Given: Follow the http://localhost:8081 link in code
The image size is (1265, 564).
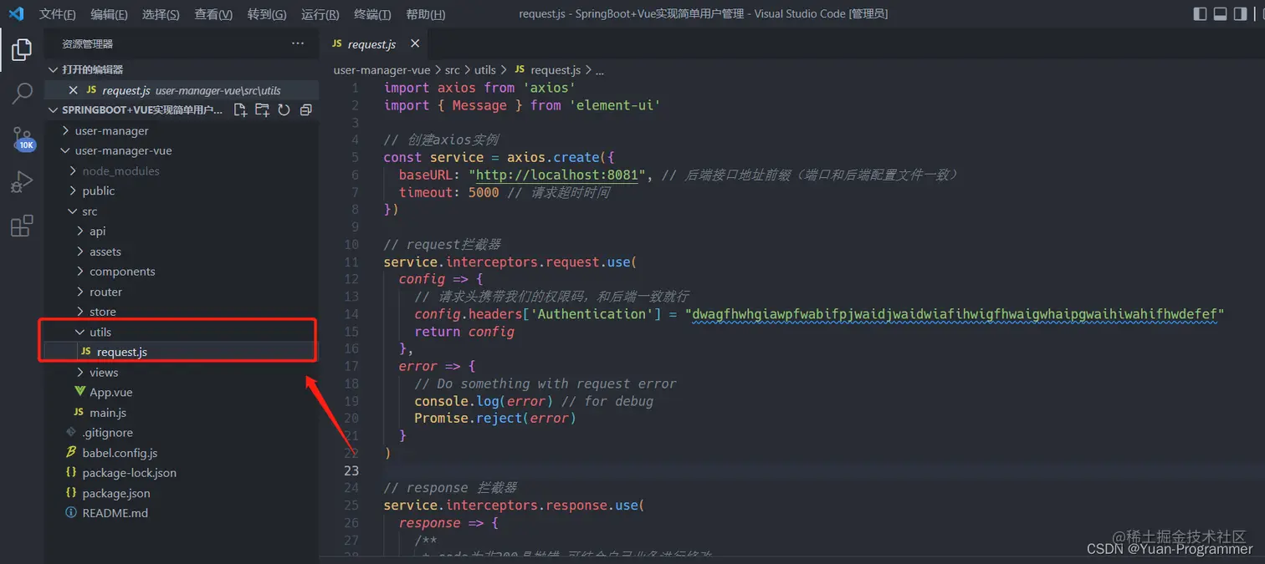Looking at the screenshot, I should tap(558, 175).
